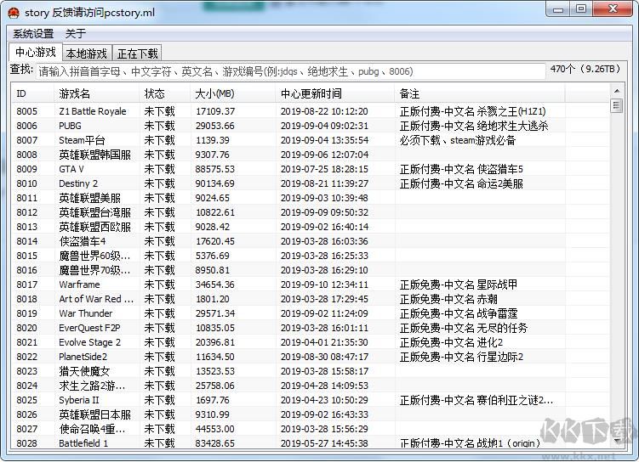
Task: Click the 470个 (9.26TB) count label
Action: (585, 69)
